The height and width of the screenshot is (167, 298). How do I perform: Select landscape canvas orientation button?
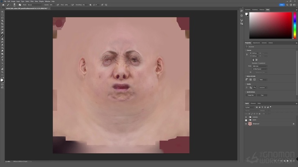pos(256,60)
